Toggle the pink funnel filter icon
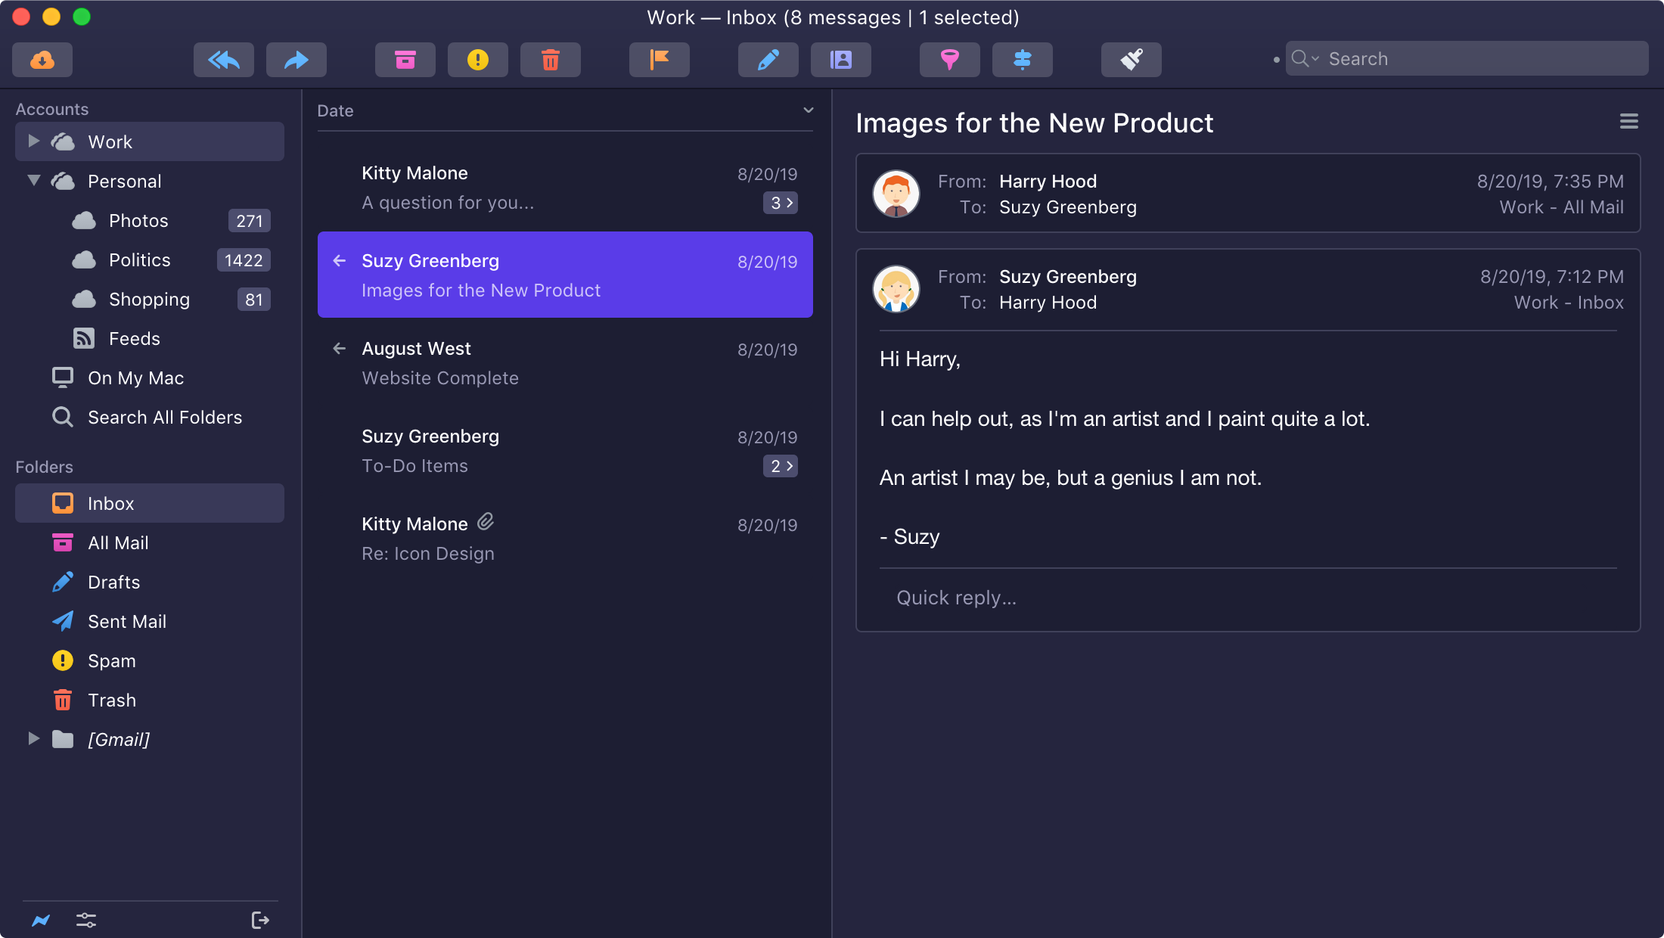The image size is (1664, 938). pos(949,60)
